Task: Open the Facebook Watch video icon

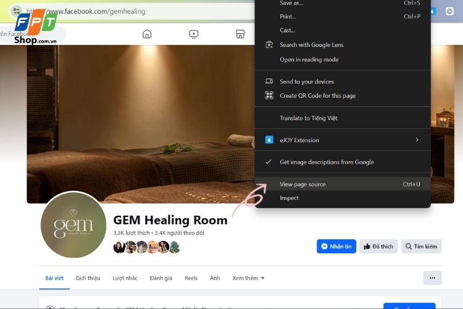Action: click(194, 34)
